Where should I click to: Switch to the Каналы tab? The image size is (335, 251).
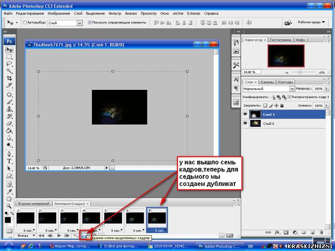coord(267,82)
